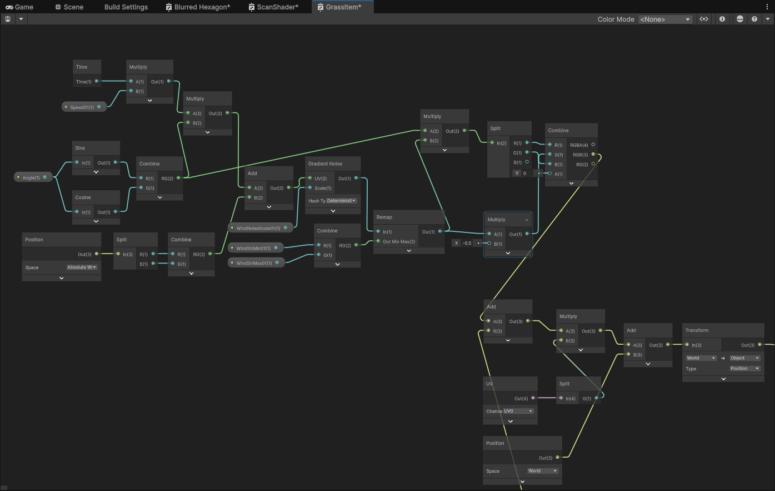The width and height of the screenshot is (775, 491).
Task: Open the window's three-dot options menu
Action: 768,7
